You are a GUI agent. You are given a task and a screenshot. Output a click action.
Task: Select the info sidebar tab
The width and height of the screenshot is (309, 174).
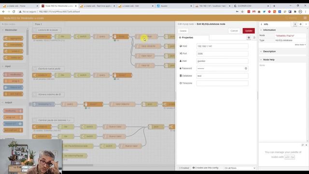click(x=275, y=24)
